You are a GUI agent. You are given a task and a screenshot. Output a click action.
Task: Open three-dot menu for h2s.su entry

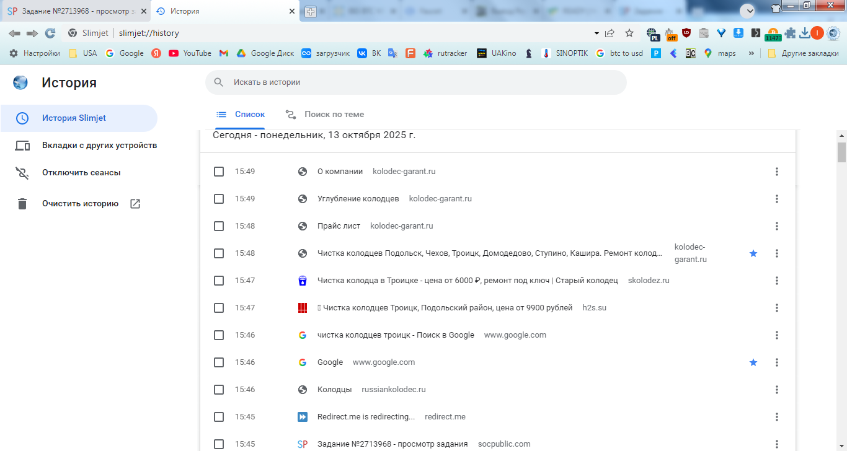coord(777,308)
